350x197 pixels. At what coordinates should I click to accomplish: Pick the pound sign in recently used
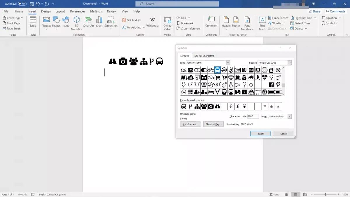238,107
